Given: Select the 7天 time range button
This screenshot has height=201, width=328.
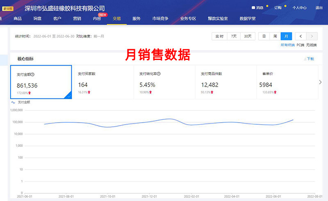Looking at the screenshot, I should tap(234, 36).
